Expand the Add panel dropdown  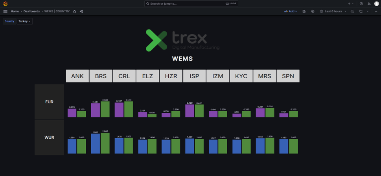pos(291,11)
